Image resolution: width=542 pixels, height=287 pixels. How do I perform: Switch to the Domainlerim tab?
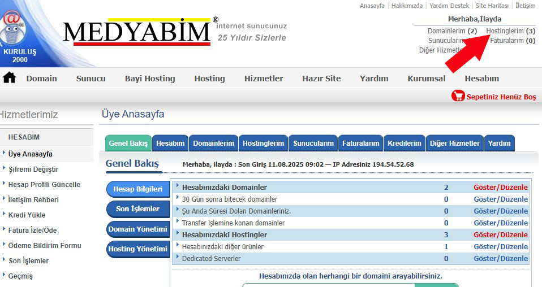point(214,143)
